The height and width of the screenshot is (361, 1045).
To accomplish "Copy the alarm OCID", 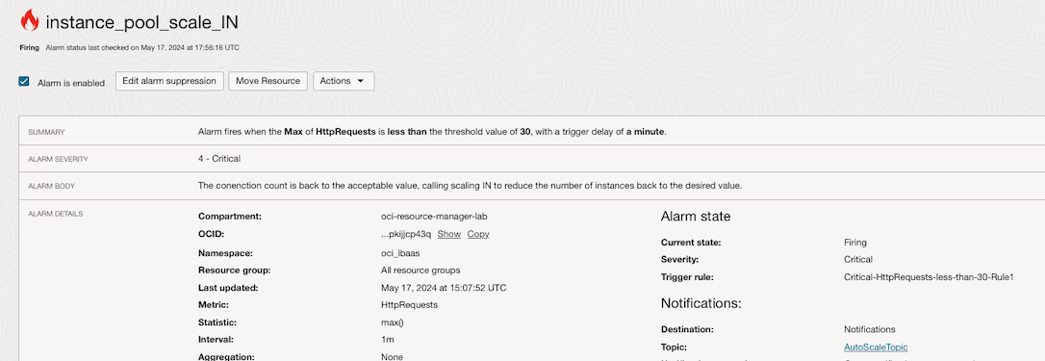I will (478, 234).
